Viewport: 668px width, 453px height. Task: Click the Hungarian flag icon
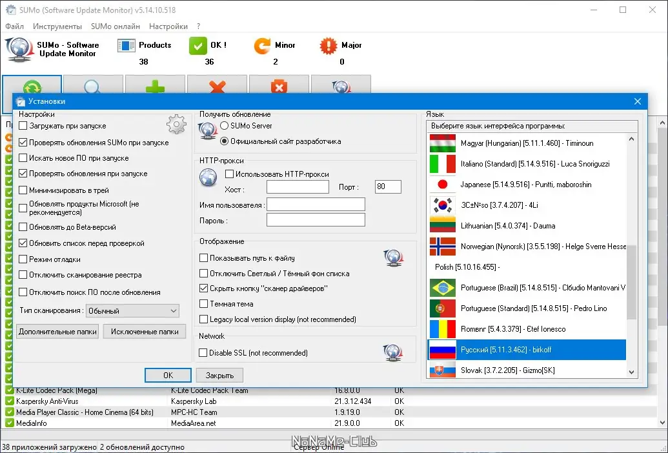pyautogui.click(x=443, y=143)
